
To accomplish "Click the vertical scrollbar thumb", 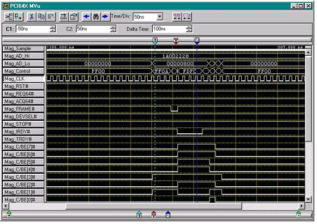I will (308, 98).
